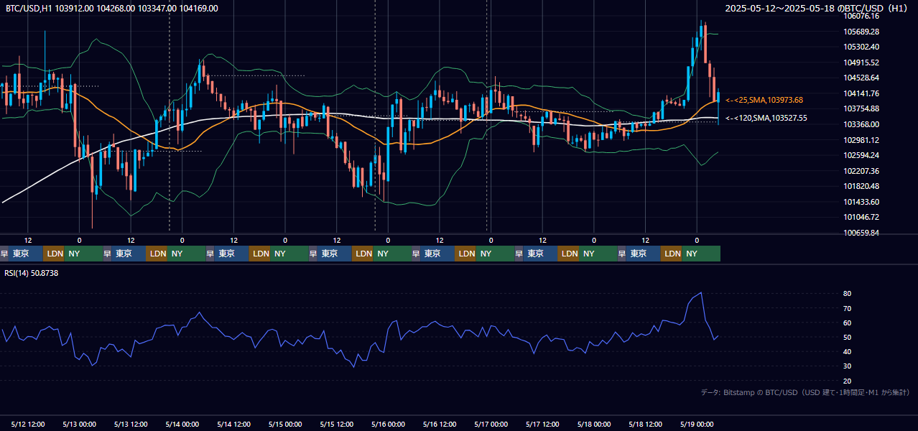Select the 5/18 12:00 time label
The image size is (918, 431).
646,424
